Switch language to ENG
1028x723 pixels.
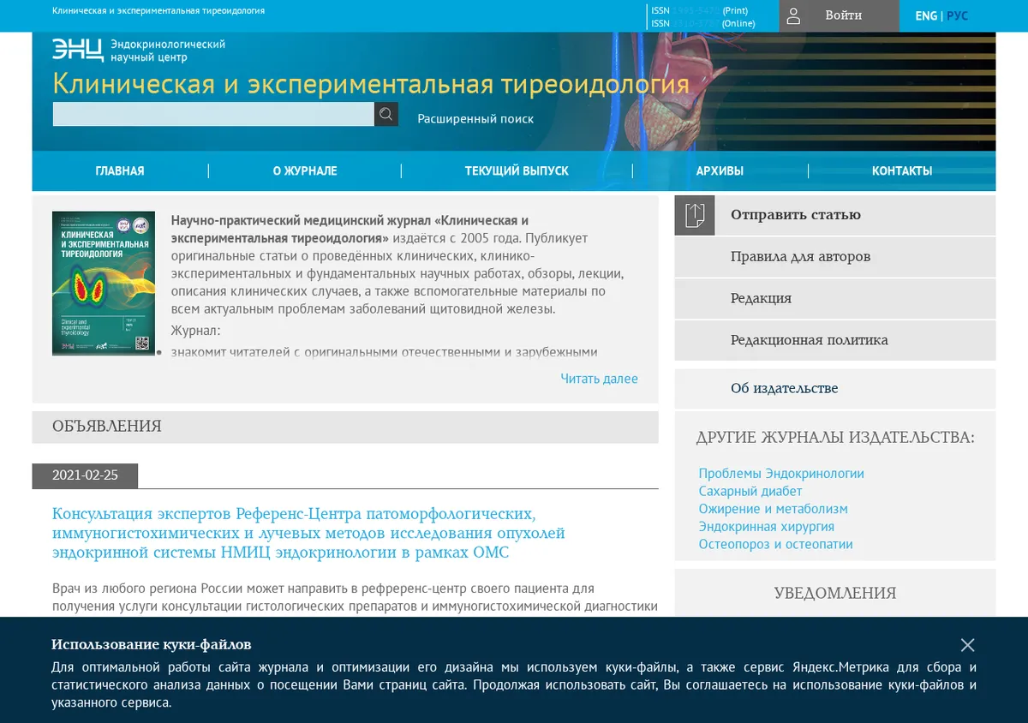(926, 15)
